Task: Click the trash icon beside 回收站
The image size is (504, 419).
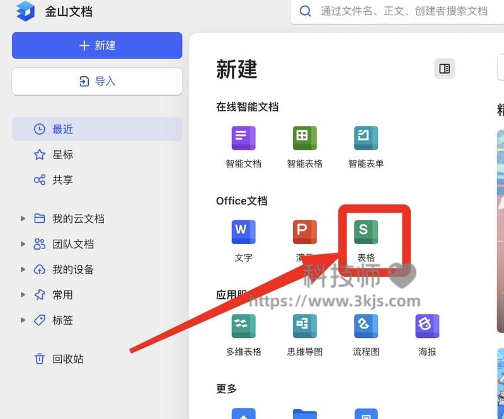Action: (40, 359)
